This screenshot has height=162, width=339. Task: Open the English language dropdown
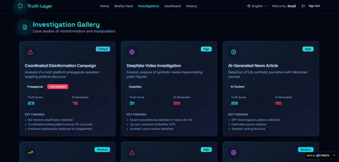[x=257, y=6]
